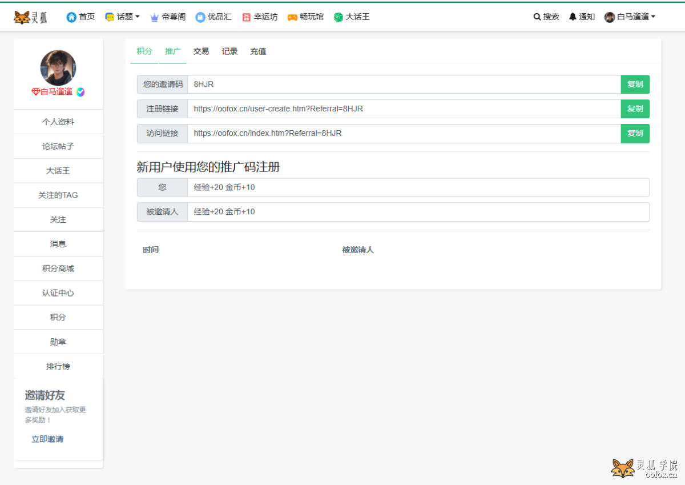The height and width of the screenshot is (485, 685).
Task: Switch to the 充值 tab
Action: coord(258,51)
